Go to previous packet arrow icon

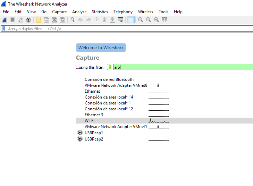[81, 20]
